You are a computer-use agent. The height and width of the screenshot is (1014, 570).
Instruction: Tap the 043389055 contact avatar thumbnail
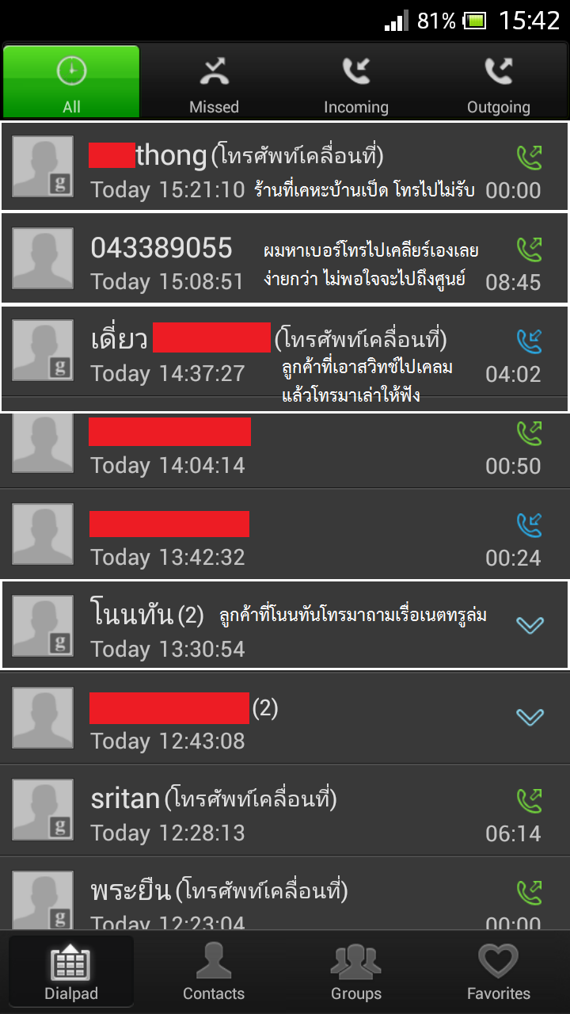click(43, 258)
